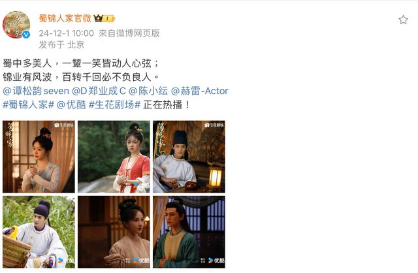The height and width of the screenshot is (273, 418).
Task: Click the crown membership level badge
Action: pyautogui.click(x=104, y=18)
